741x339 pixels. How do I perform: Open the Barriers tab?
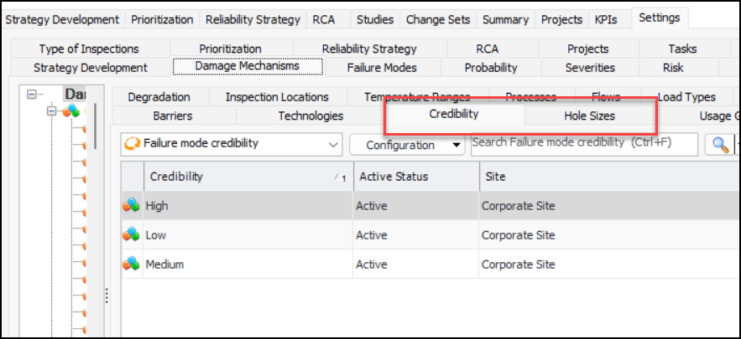coord(173,116)
